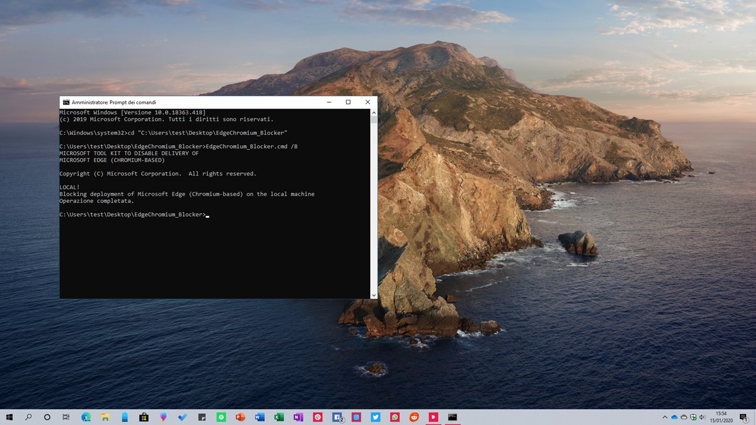The width and height of the screenshot is (756, 425).
Task: Minimize the Prompt dei comandi window
Action: click(328, 102)
